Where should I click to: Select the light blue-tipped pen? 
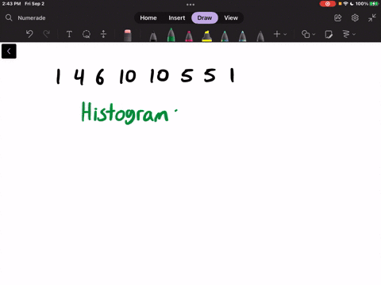click(x=242, y=36)
